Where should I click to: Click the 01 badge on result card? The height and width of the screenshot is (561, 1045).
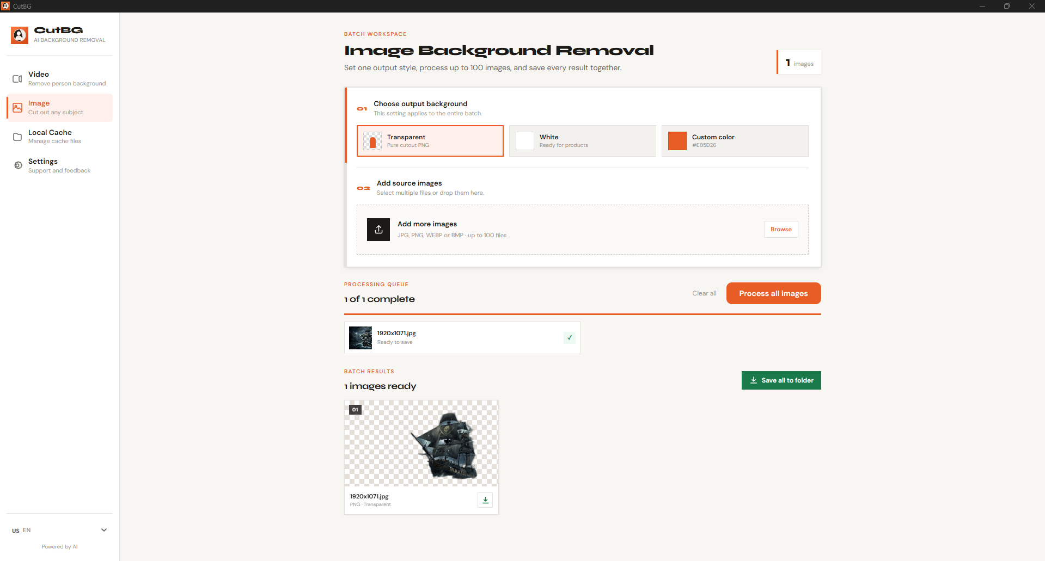click(x=355, y=410)
